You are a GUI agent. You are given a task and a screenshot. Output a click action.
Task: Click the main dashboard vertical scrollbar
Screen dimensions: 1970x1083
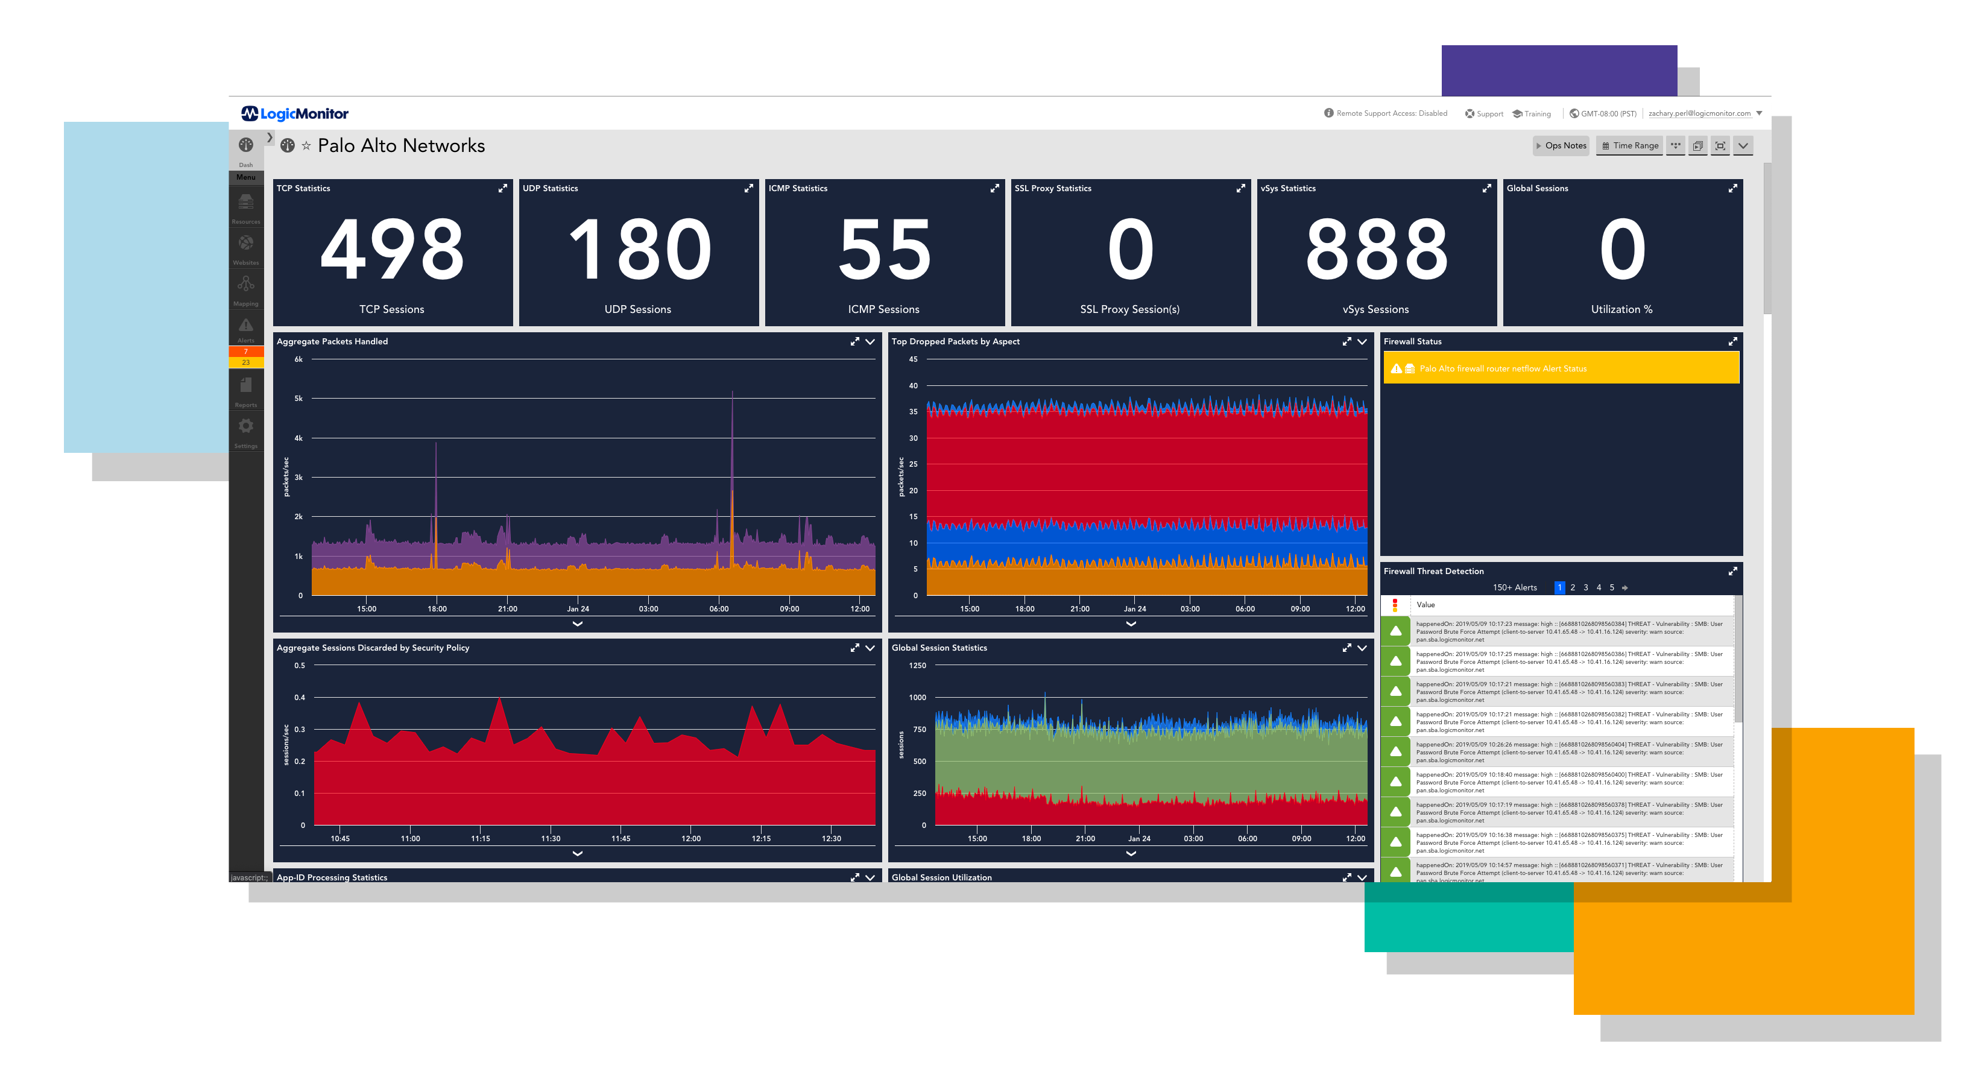pyautogui.click(x=1767, y=238)
